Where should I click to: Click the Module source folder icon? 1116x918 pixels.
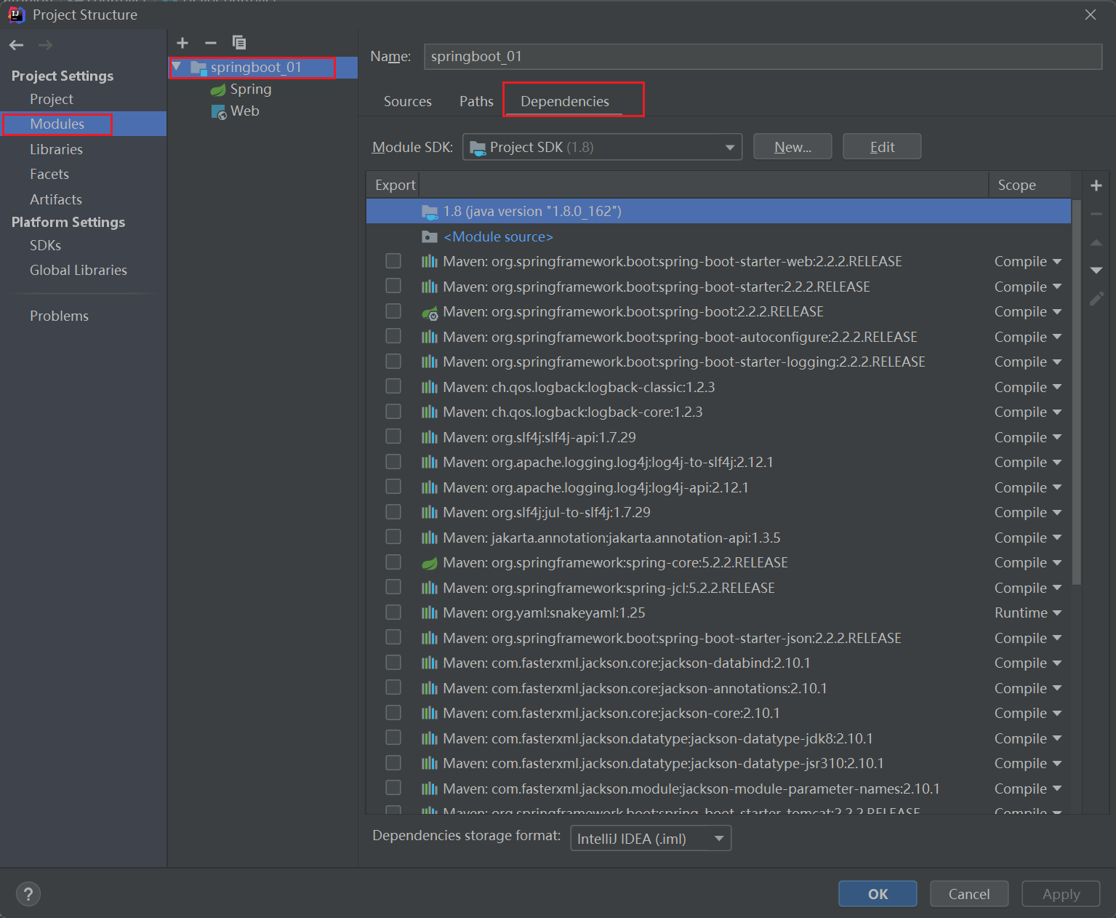click(x=430, y=237)
